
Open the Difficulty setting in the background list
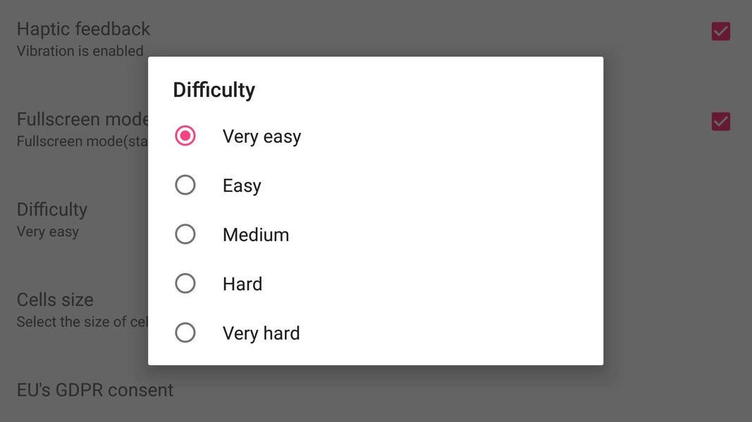click(52, 210)
